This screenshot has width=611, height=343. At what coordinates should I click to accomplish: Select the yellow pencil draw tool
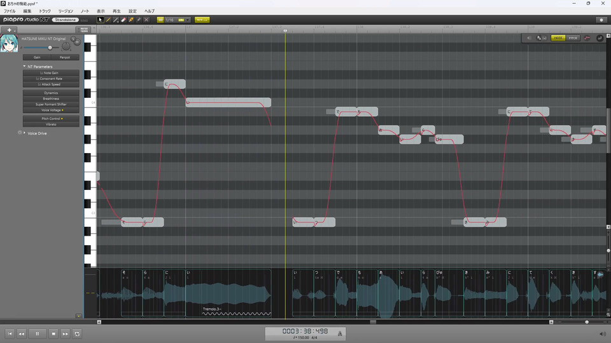tap(108, 20)
